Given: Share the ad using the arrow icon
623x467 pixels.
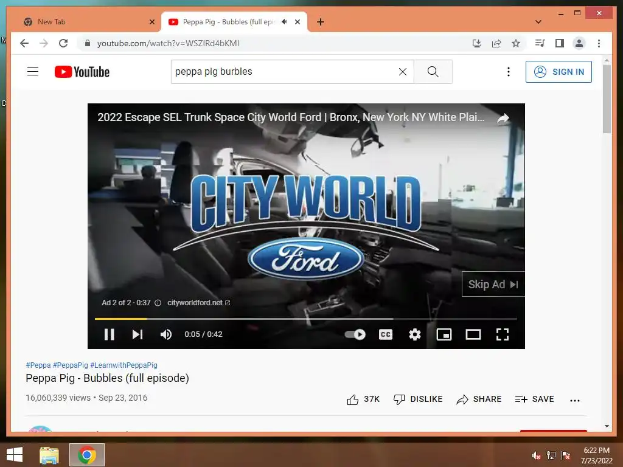Looking at the screenshot, I should pos(503,117).
